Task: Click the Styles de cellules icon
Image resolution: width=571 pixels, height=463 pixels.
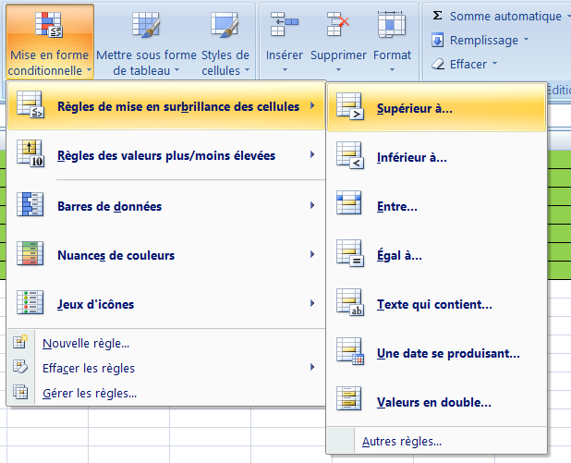Action: tap(225, 24)
